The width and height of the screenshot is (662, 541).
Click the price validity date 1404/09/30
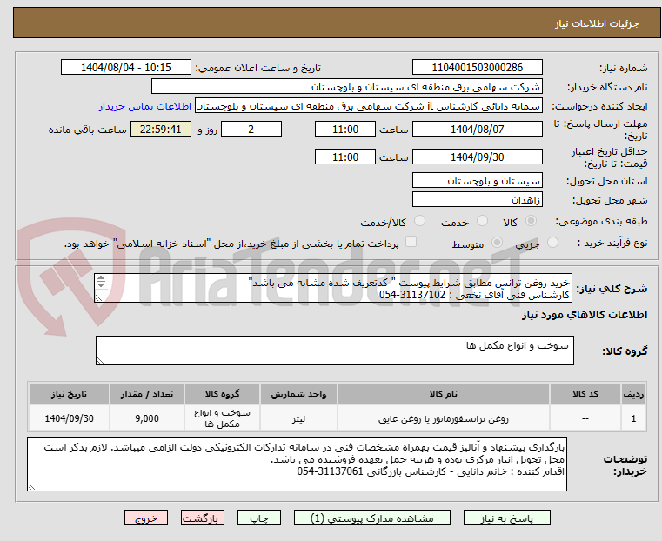(x=477, y=157)
